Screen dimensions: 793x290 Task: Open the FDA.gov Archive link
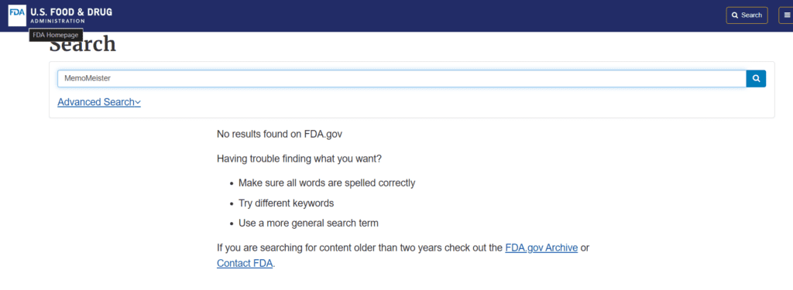[541, 248]
